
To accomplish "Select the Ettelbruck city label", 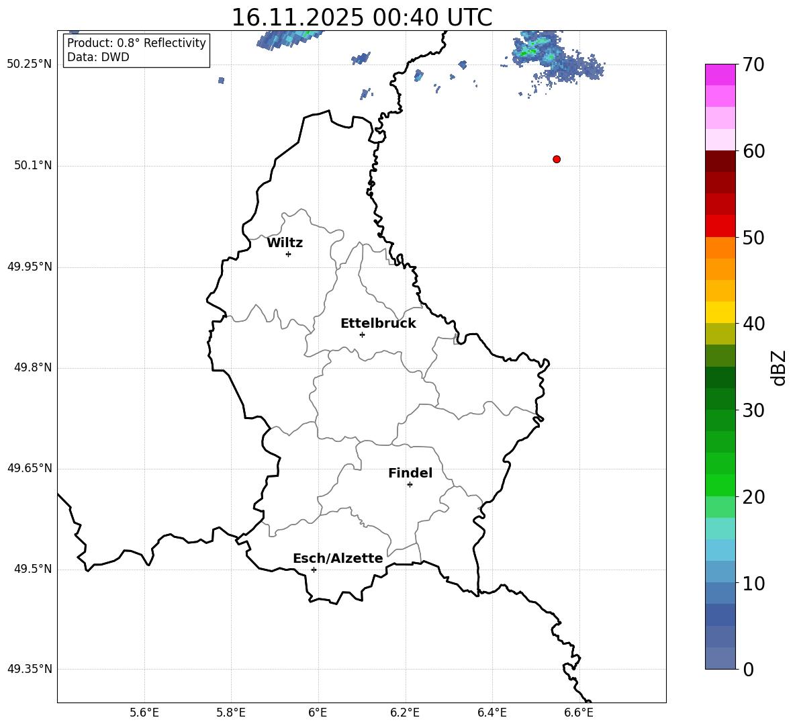I will 378,324.
